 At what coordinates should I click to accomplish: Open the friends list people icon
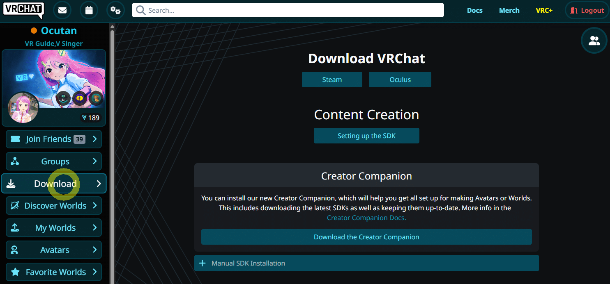coord(594,41)
